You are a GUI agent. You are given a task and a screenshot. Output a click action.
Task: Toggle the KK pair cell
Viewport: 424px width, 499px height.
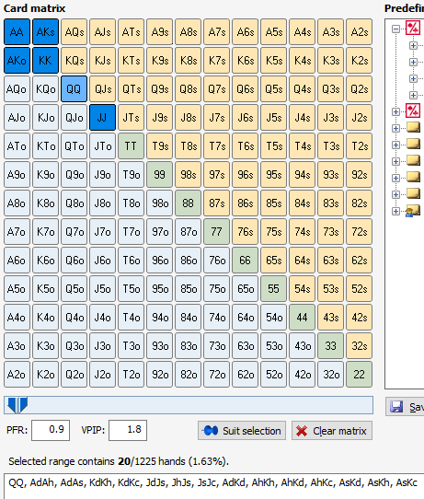[45, 61]
